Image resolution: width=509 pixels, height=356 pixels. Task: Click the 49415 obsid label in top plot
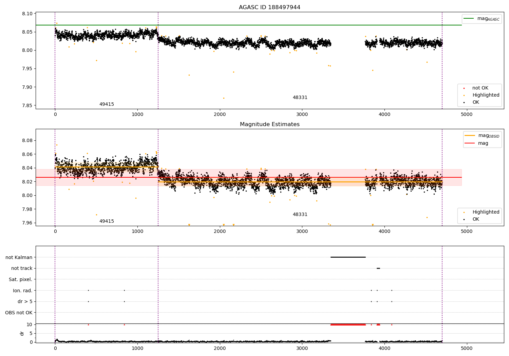coord(107,104)
